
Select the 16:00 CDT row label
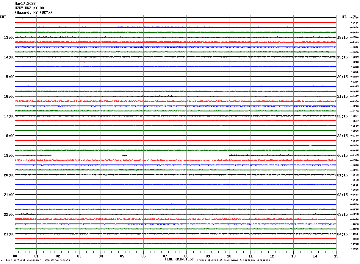[x=9, y=97]
